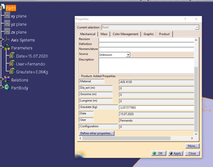The image size is (213, 167).
Task: Click the More... button
Action: tap(192, 146)
